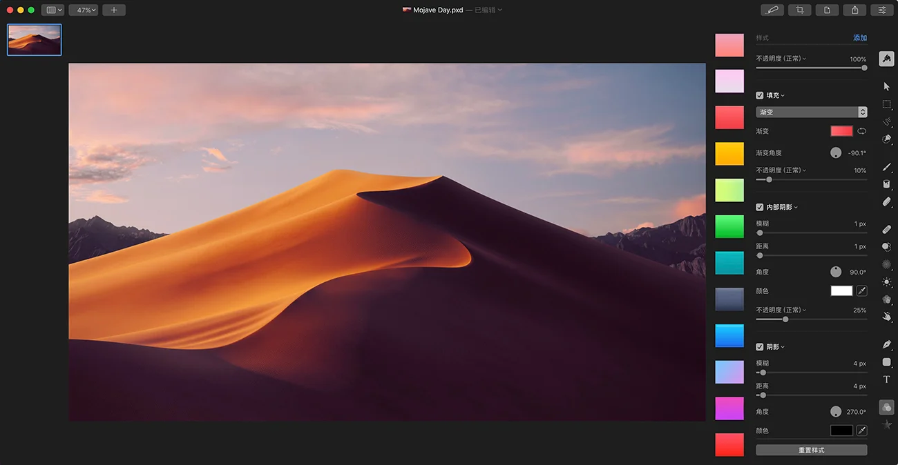Click the 添加 add style link
The height and width of the screenshot is (465, 898).
tap(860, 37)
